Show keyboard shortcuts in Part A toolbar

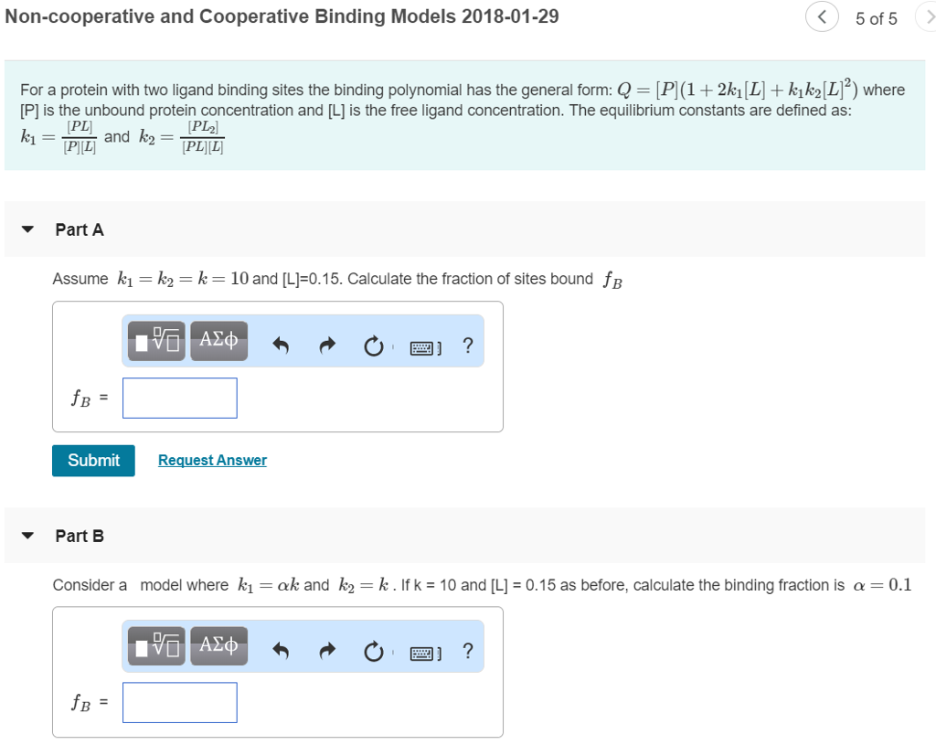(426, 346)
